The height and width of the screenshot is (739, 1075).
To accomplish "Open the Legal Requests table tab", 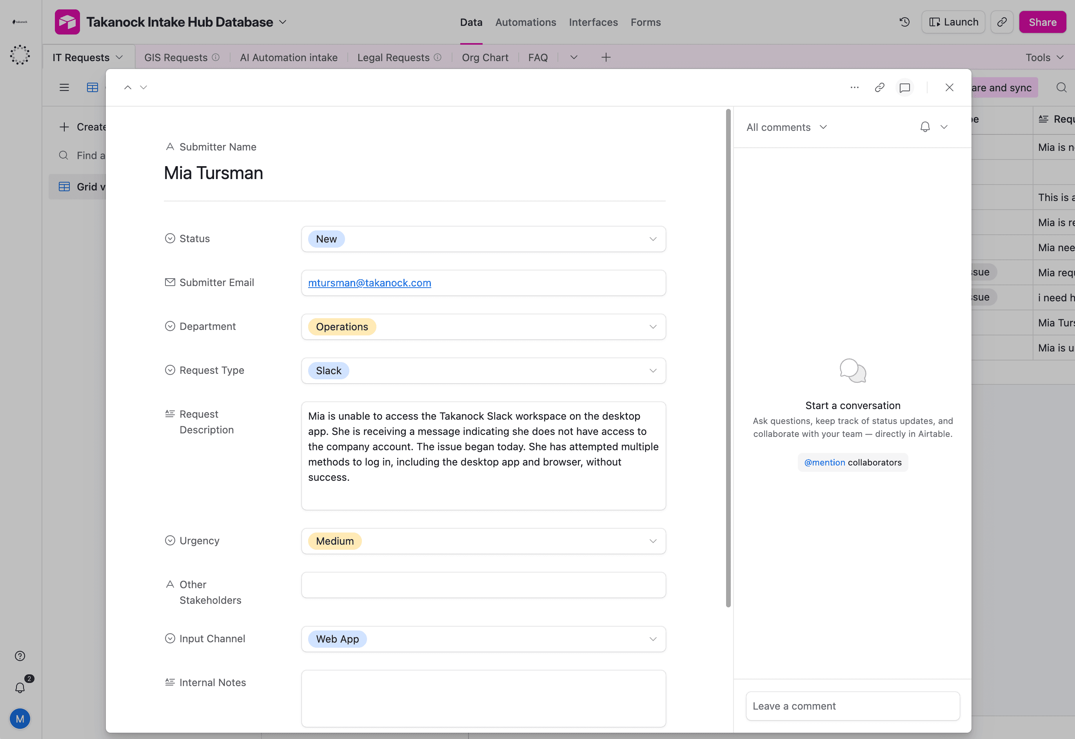I will [x=393, y=58].
